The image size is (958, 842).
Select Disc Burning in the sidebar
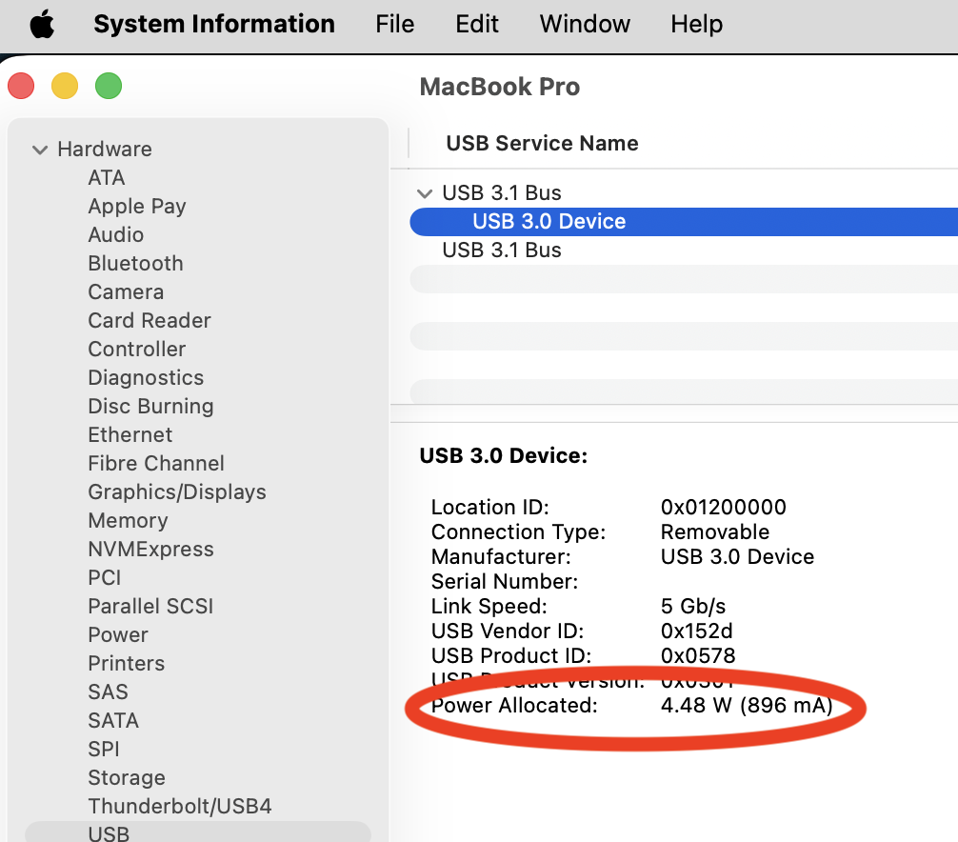tap(150, 407)
